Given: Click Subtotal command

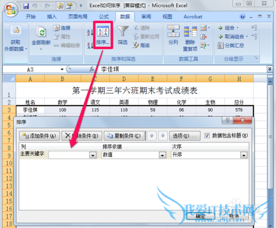Looking at the screenshot, I should click(231, 45).
